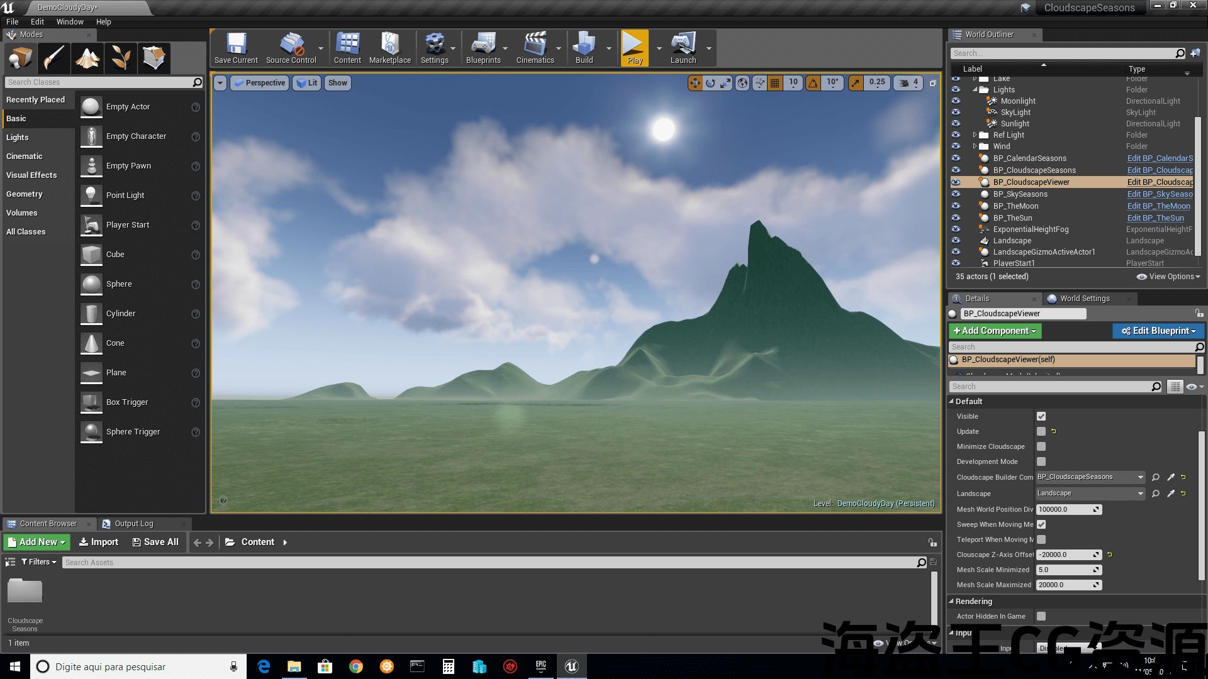Open the Cloudscape Seasons folder thumbnail
The width and height of the screenshot is (1208, 679).
(25, 592)
